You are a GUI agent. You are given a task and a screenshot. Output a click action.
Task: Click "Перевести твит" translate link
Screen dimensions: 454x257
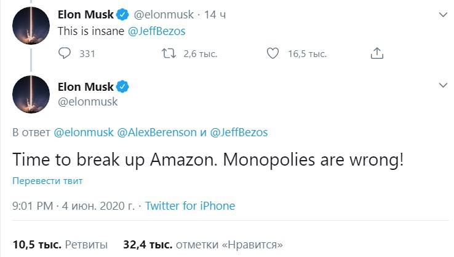click(47, 181)
